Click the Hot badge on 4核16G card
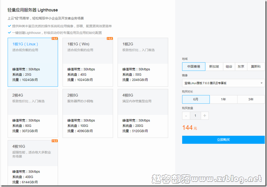The width and height of the screenshot is (267, 187). [55, 141]
